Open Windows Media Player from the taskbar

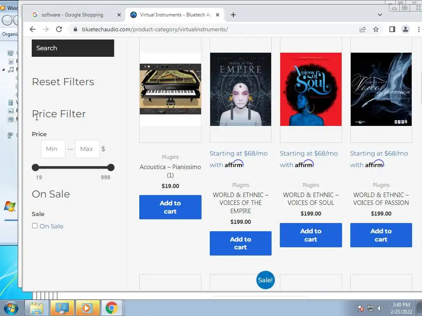coord(87,308)
